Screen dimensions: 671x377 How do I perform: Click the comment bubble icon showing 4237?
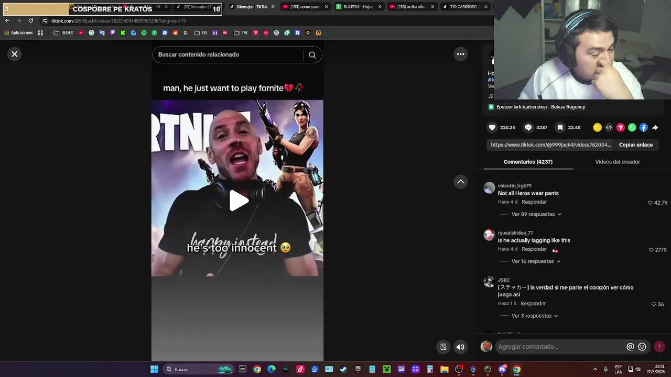(528, 127)
